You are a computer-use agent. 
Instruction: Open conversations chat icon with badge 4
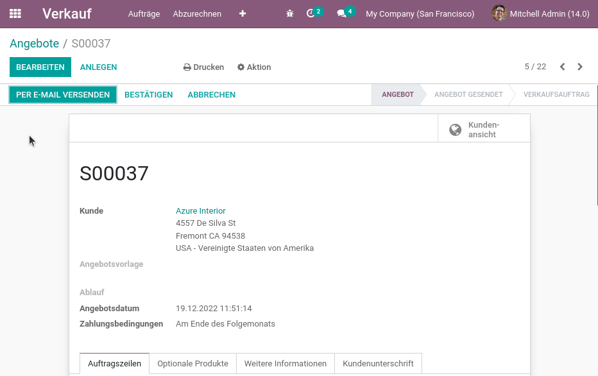(x=346, y=13)
